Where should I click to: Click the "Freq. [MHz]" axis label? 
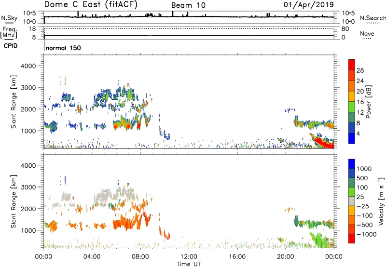(x=9, y=32)
